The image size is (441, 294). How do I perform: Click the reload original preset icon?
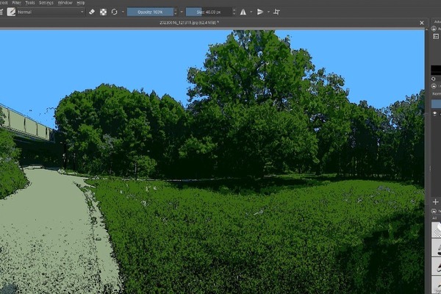point(114,12)
